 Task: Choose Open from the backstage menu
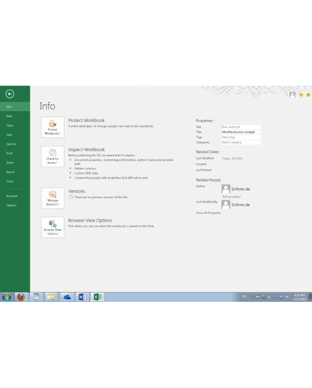click(x=15, y=125)
